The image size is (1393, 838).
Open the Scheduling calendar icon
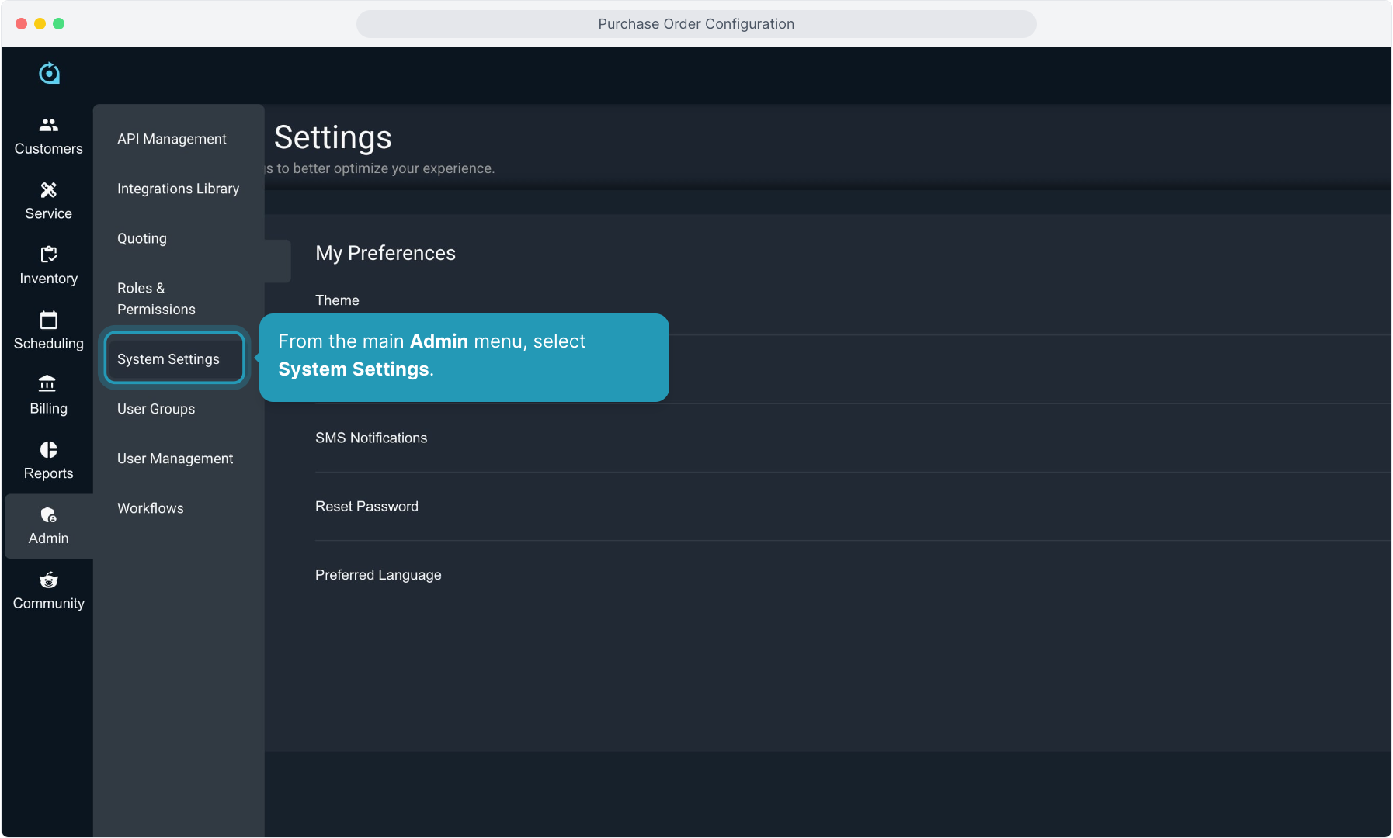point(48,320)
